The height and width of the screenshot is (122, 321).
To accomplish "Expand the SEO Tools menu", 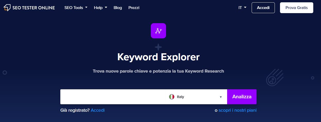I will [x=76, y=8].
